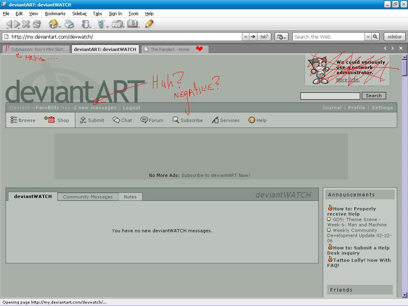Open Tattoo Lolly! Now With FAQ announcement

click(359, 262)
